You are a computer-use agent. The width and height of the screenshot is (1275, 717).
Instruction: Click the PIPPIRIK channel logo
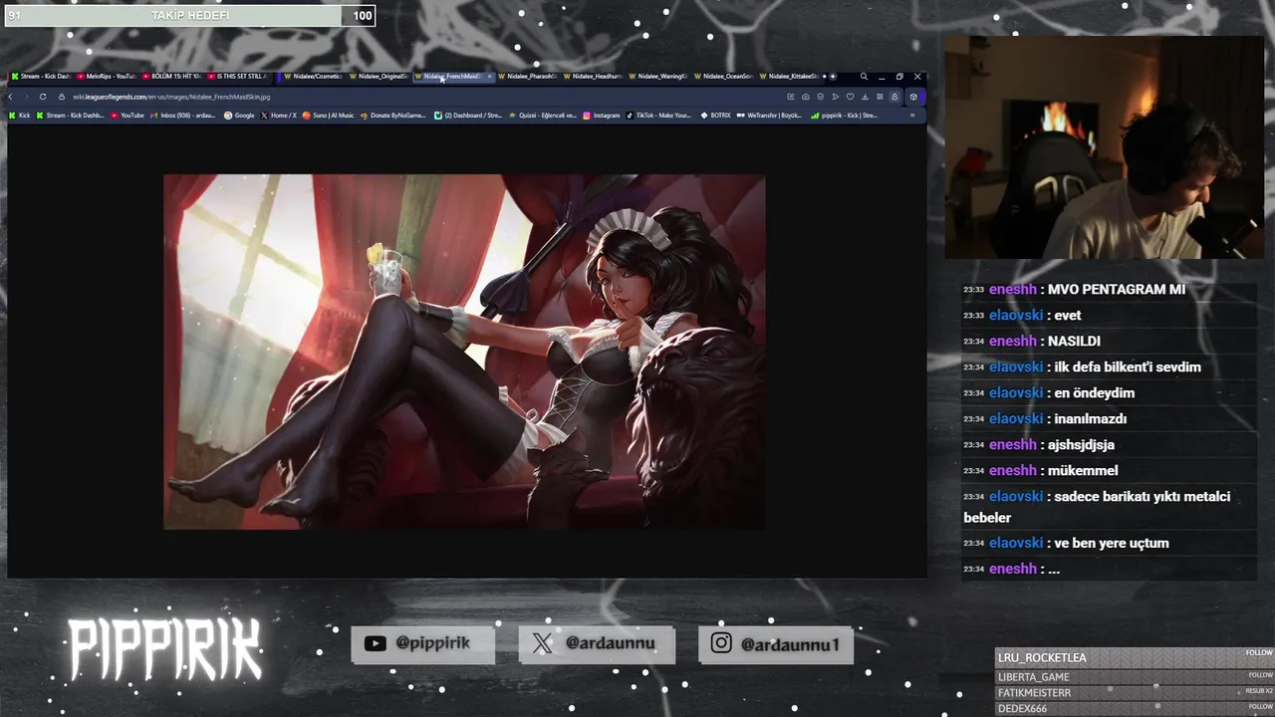coord(165,649)
